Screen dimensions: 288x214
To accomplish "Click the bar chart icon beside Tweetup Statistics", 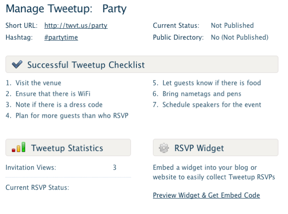I will click(18, 148).
